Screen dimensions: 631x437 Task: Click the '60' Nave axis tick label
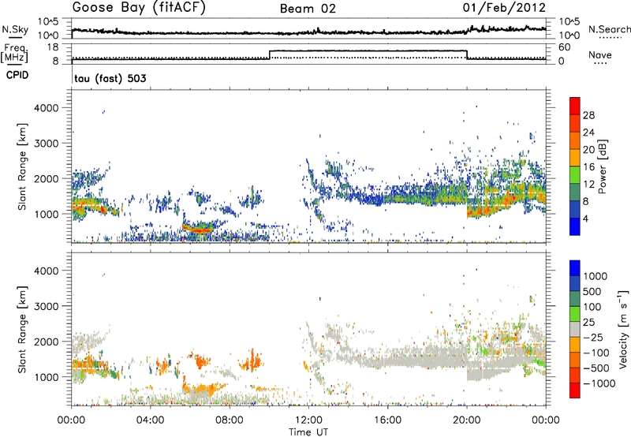(565, 47)
